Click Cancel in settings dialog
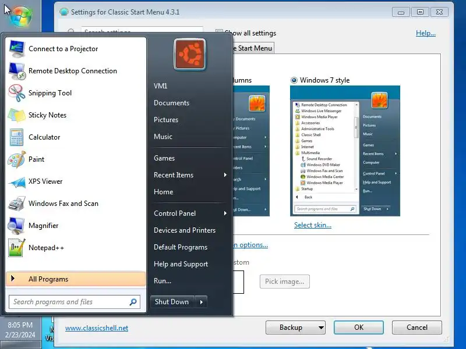This screenshot has height=349, width=466. [417, 327]
